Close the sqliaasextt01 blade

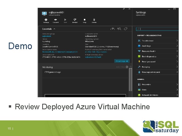click(129, 9)
